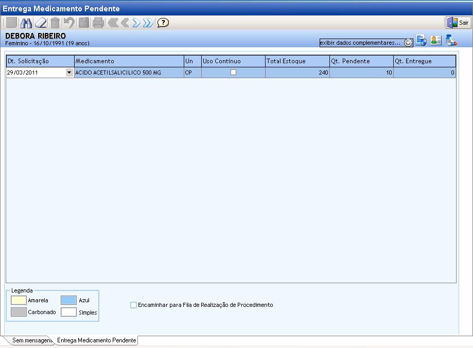Click the Qt. Entregue value 0
Image resolution: width=473 pixels, height=348 pixels.
coord(425,72)
